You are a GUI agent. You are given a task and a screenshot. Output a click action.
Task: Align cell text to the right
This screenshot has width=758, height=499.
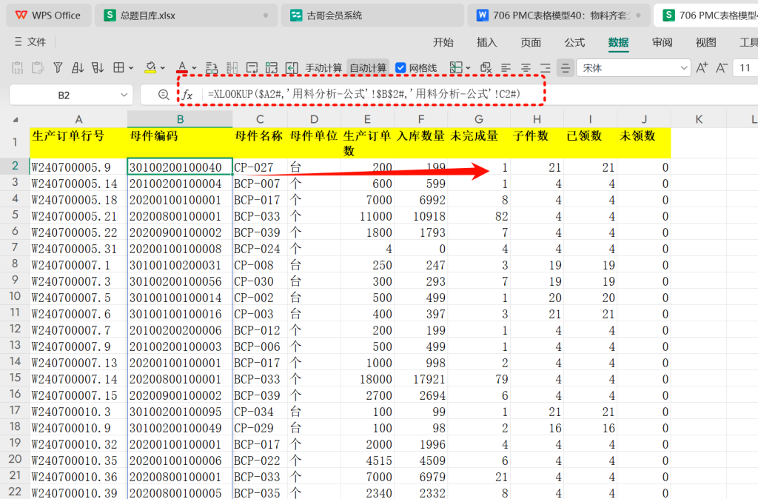pyautogui.click(x=546, y=68)
